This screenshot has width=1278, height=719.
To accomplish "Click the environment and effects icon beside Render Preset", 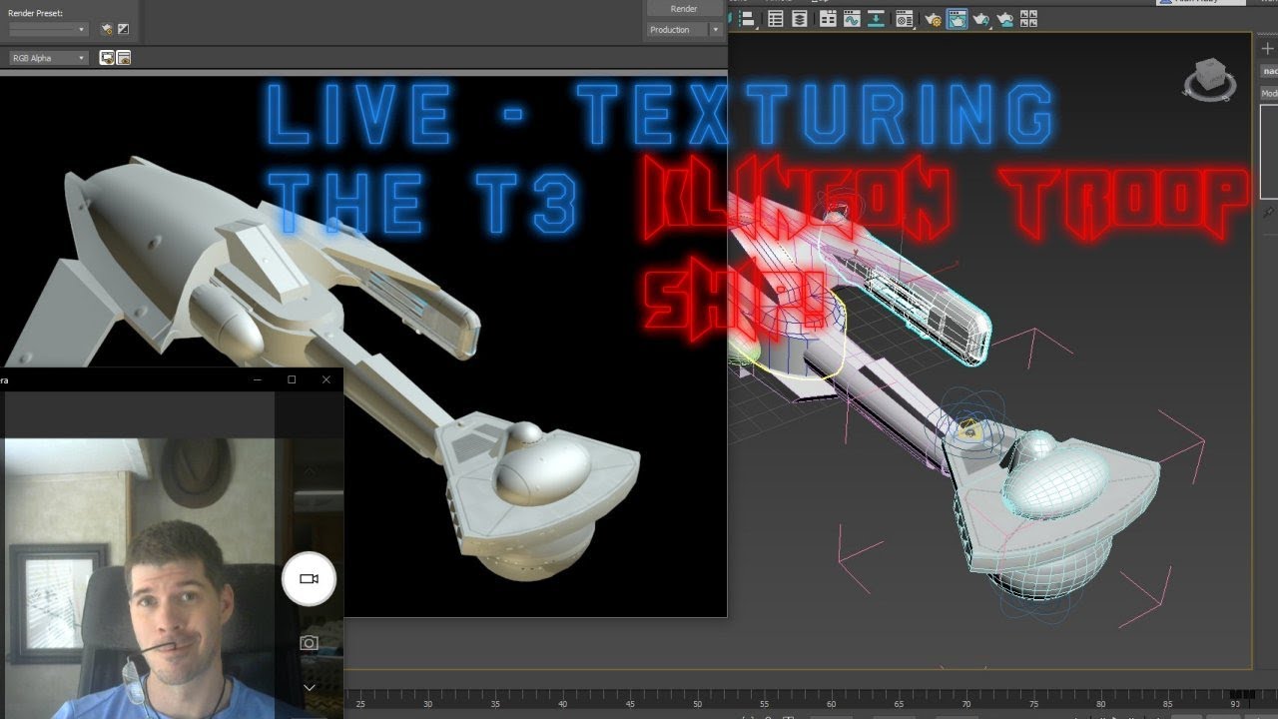I will coord(123,30).
